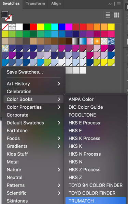Open the Kids Stuff swatch library

point(33,154)
